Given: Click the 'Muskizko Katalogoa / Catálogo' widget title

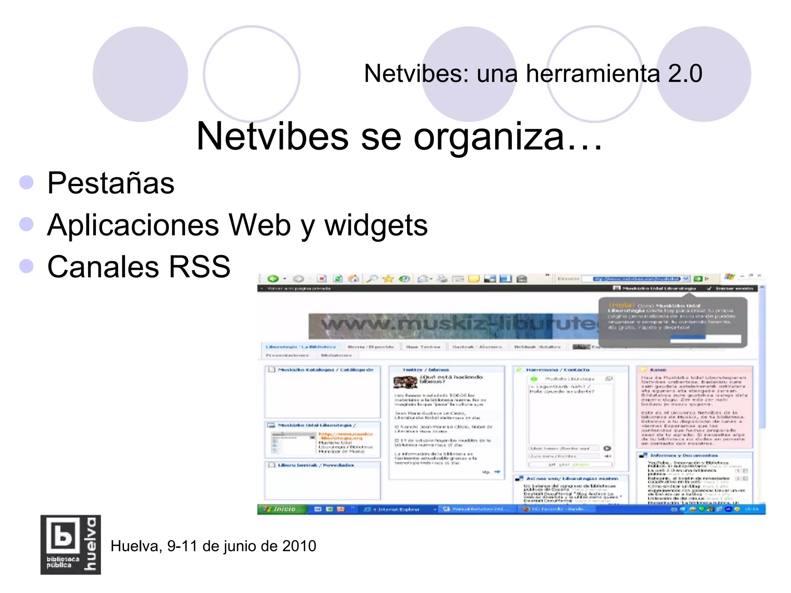Looking at the screenshot, I should point(326,370).
